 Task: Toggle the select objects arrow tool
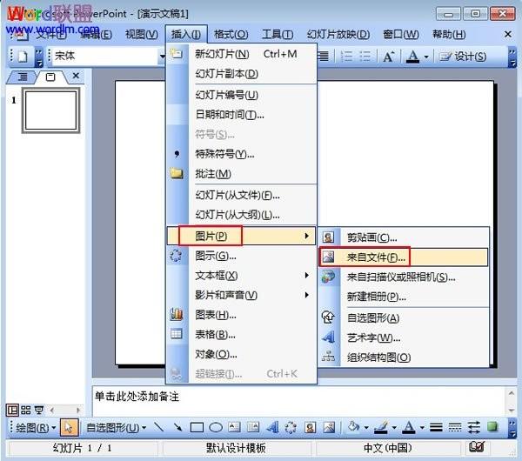pos(69,427)
